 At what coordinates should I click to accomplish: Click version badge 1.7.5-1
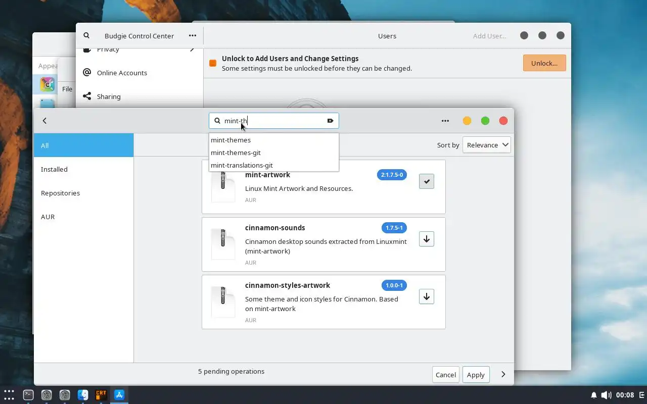click(394, 228)
